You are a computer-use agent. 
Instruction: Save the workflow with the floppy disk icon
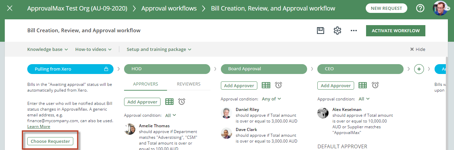320,31
